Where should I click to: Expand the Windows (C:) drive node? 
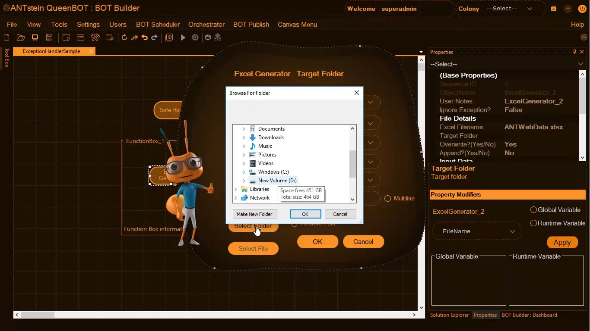pos(244,172)
